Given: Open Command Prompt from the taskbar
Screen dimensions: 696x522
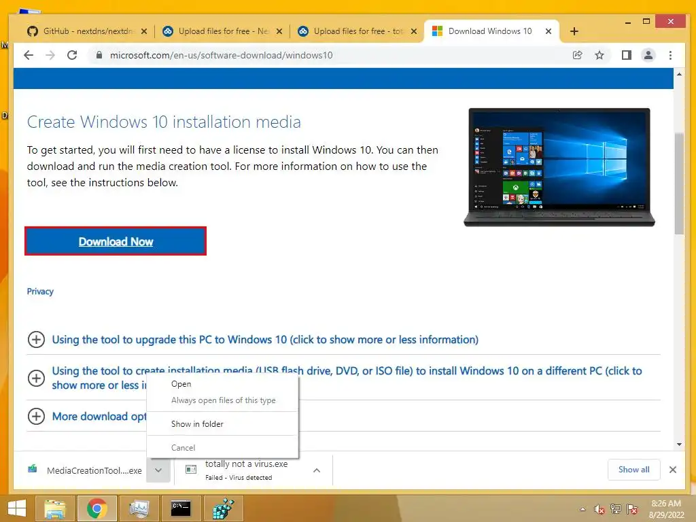Looking at the screenshot, I should (181, 508).
